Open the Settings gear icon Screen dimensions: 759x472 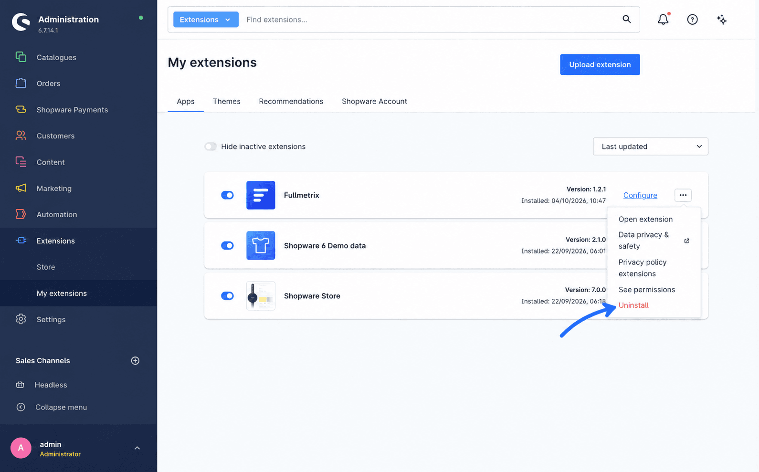21,319
